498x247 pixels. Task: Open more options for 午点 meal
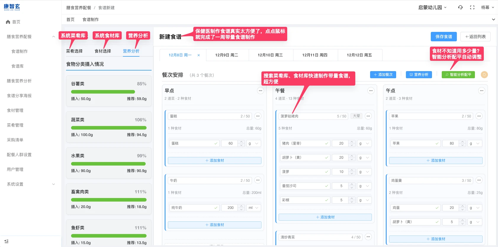tap(481, 91)
